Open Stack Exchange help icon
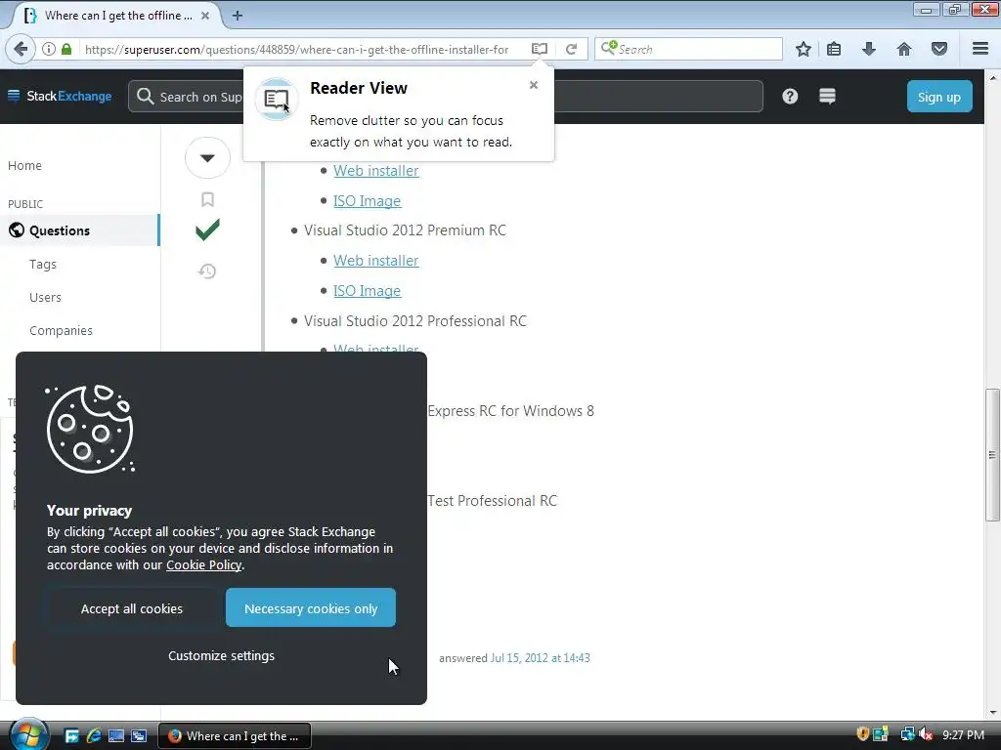This screenshot has width=1001, height=750. coord(790,97)
